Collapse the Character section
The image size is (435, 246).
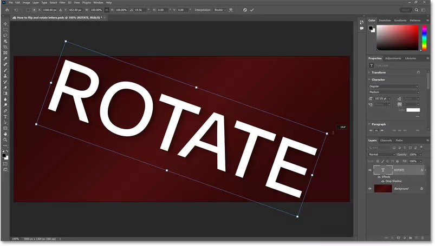click(369, 79)
